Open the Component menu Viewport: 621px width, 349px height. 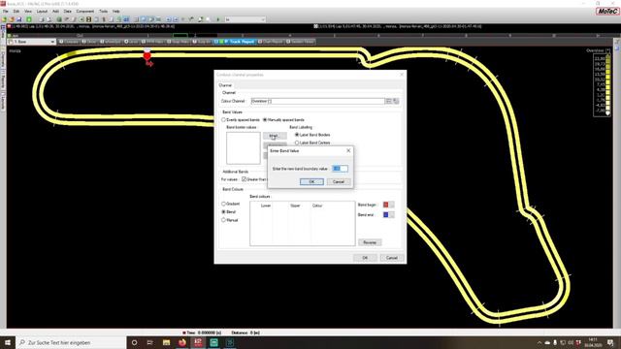pyautogui.click(x=85, y=11)
